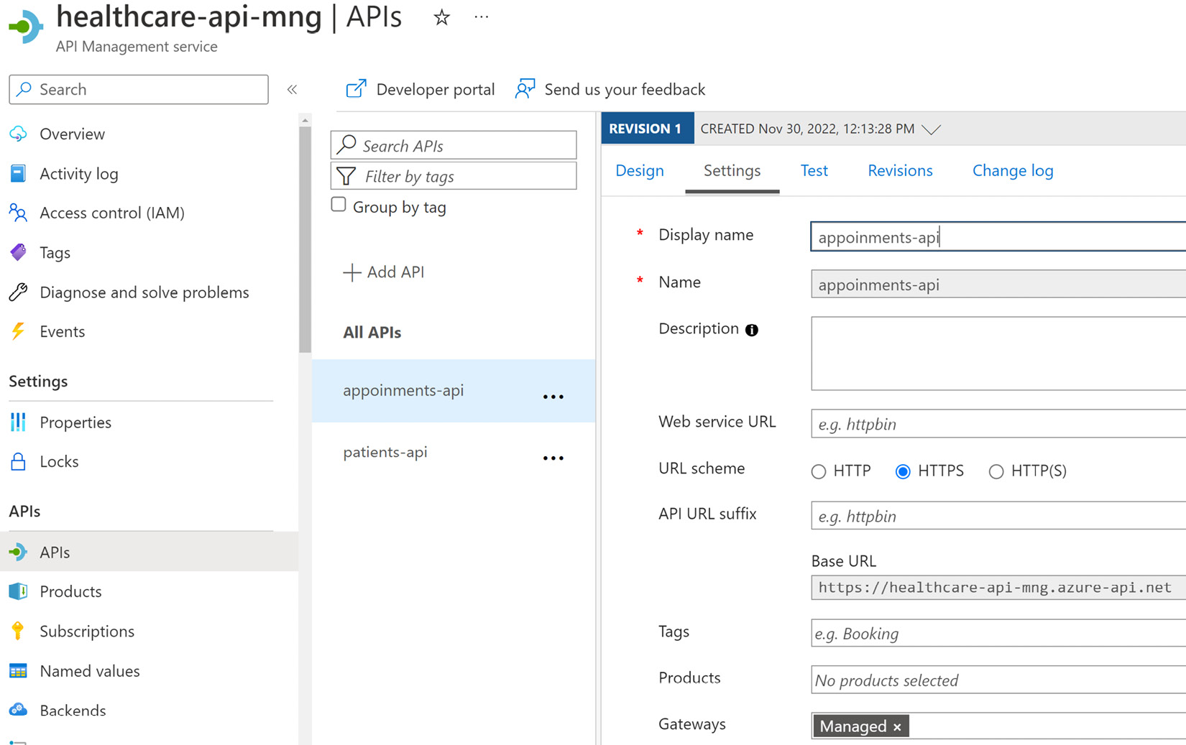
Task: Click the Backends cloud icon
Action: (x=19, y=710)
